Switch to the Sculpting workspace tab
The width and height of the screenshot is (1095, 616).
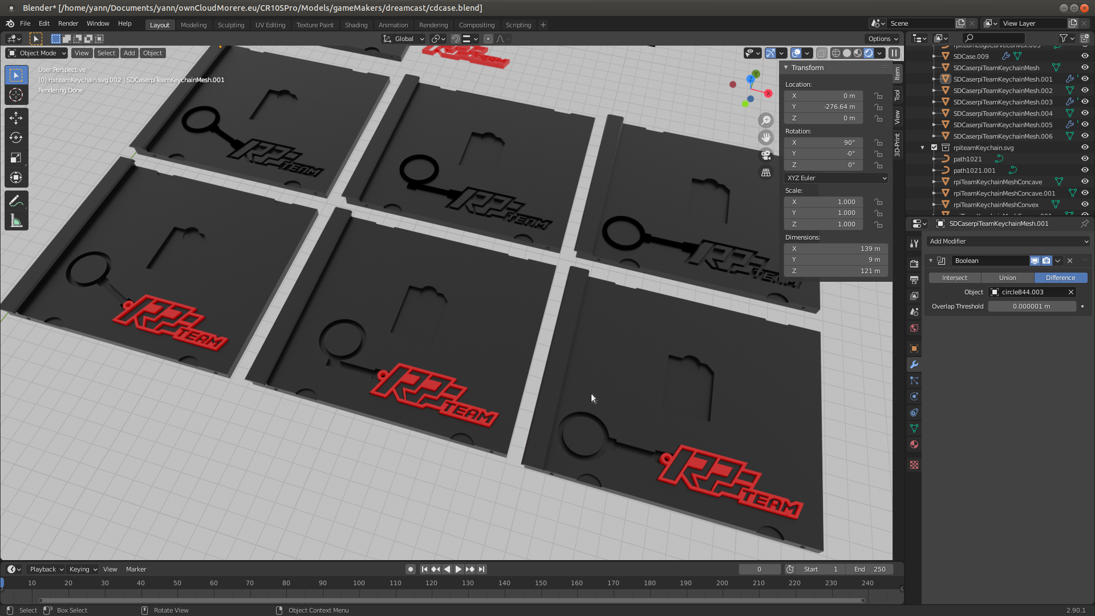230,25
